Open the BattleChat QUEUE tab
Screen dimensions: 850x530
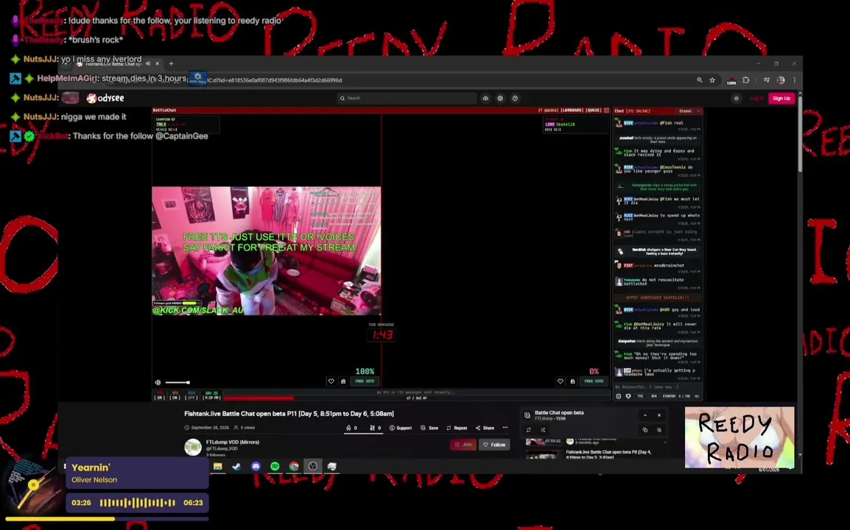pyautogui.click(x=594, y=110)
